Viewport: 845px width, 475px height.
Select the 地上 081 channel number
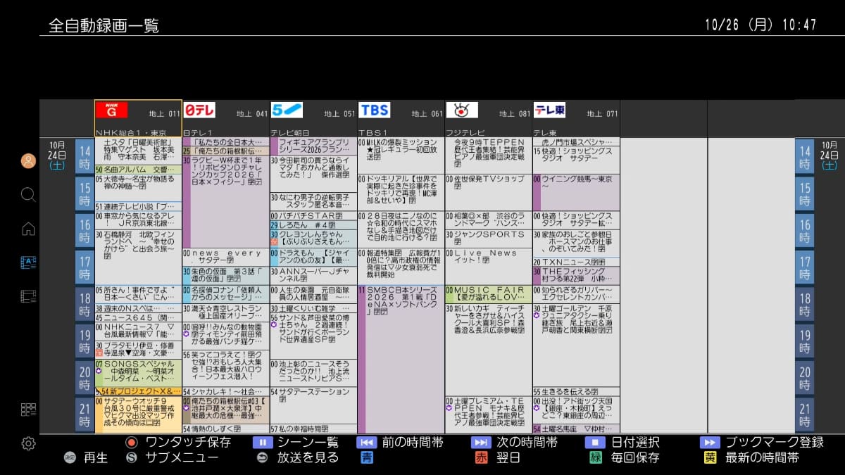[x=515, y=114]
